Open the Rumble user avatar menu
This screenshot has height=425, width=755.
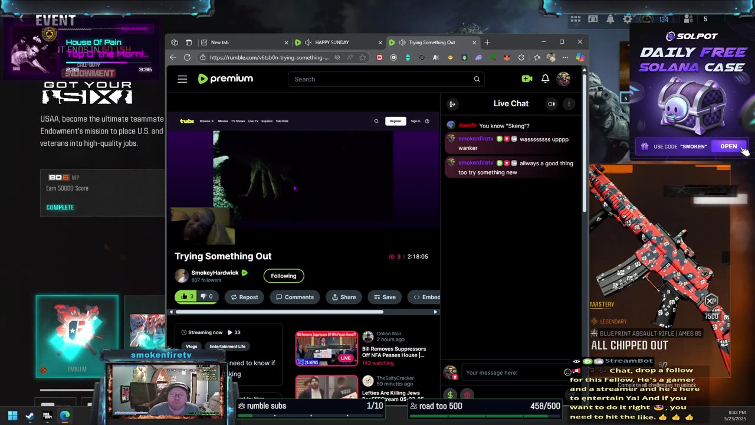[x=563, y=79]
